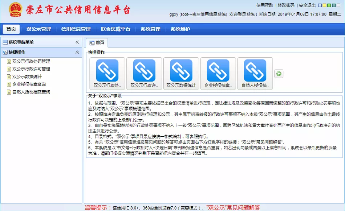Choose the white theme color swatch

[x=338, y=5]
